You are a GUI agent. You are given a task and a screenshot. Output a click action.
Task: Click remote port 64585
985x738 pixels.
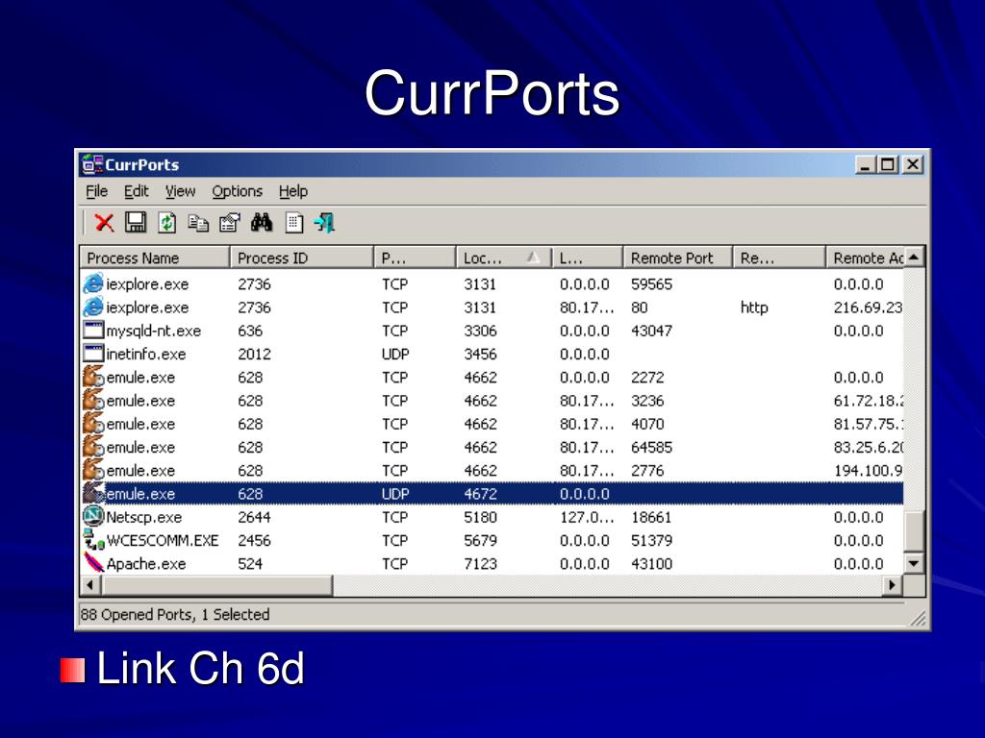point(651,448)
